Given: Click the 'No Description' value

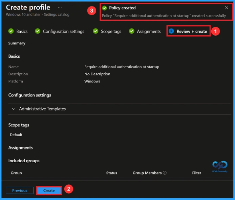Looking at the screenshot, I should 97,74.
